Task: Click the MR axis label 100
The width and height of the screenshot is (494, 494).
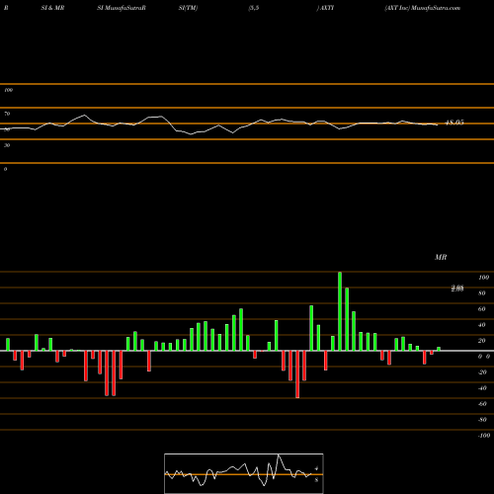Action: coord(483,278)
